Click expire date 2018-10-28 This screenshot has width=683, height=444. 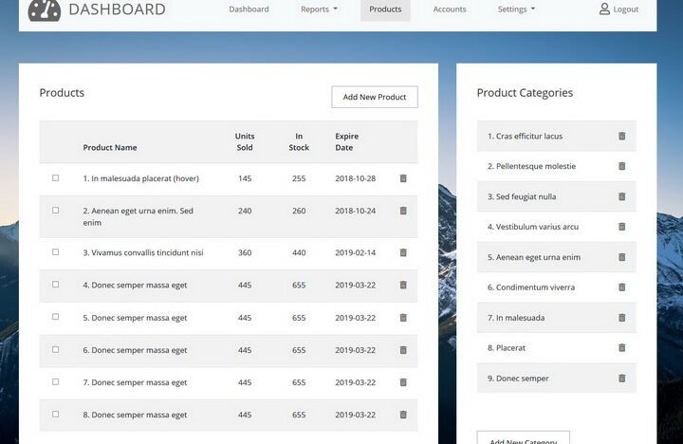(x=355, y=178)
